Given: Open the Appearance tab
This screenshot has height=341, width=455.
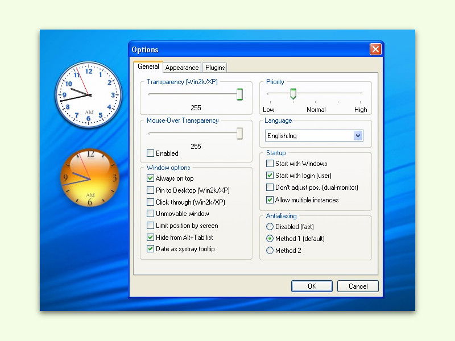Looking at the screenshot, I should pos(182,68).
